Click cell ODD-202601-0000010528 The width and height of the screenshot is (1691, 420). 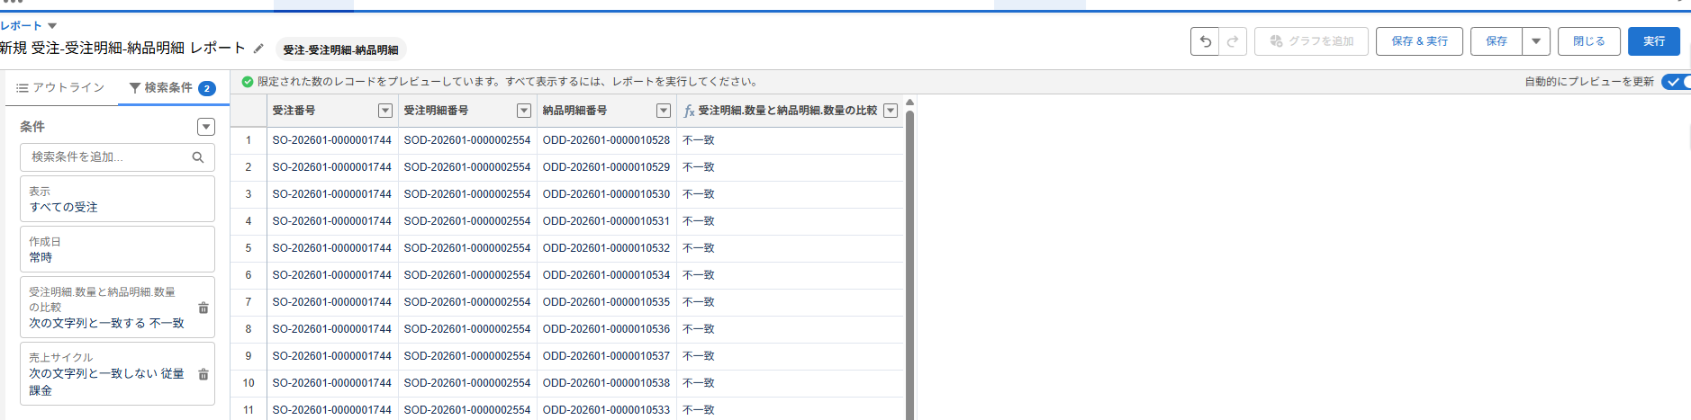[x=606, y=140]
